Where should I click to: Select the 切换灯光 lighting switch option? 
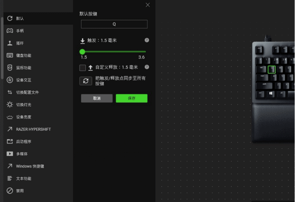pos(23,104)
